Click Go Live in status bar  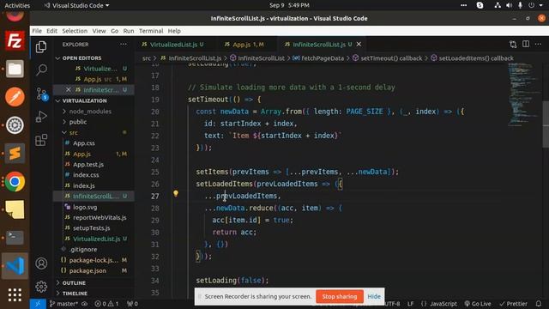pos(478,304)
